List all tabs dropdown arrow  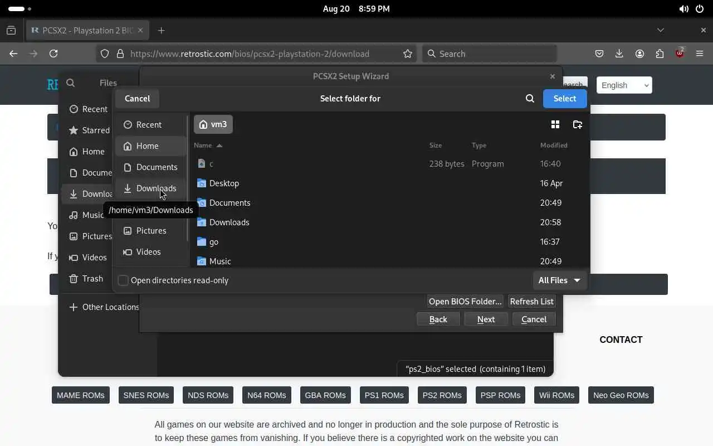click(x=661, y=30)
